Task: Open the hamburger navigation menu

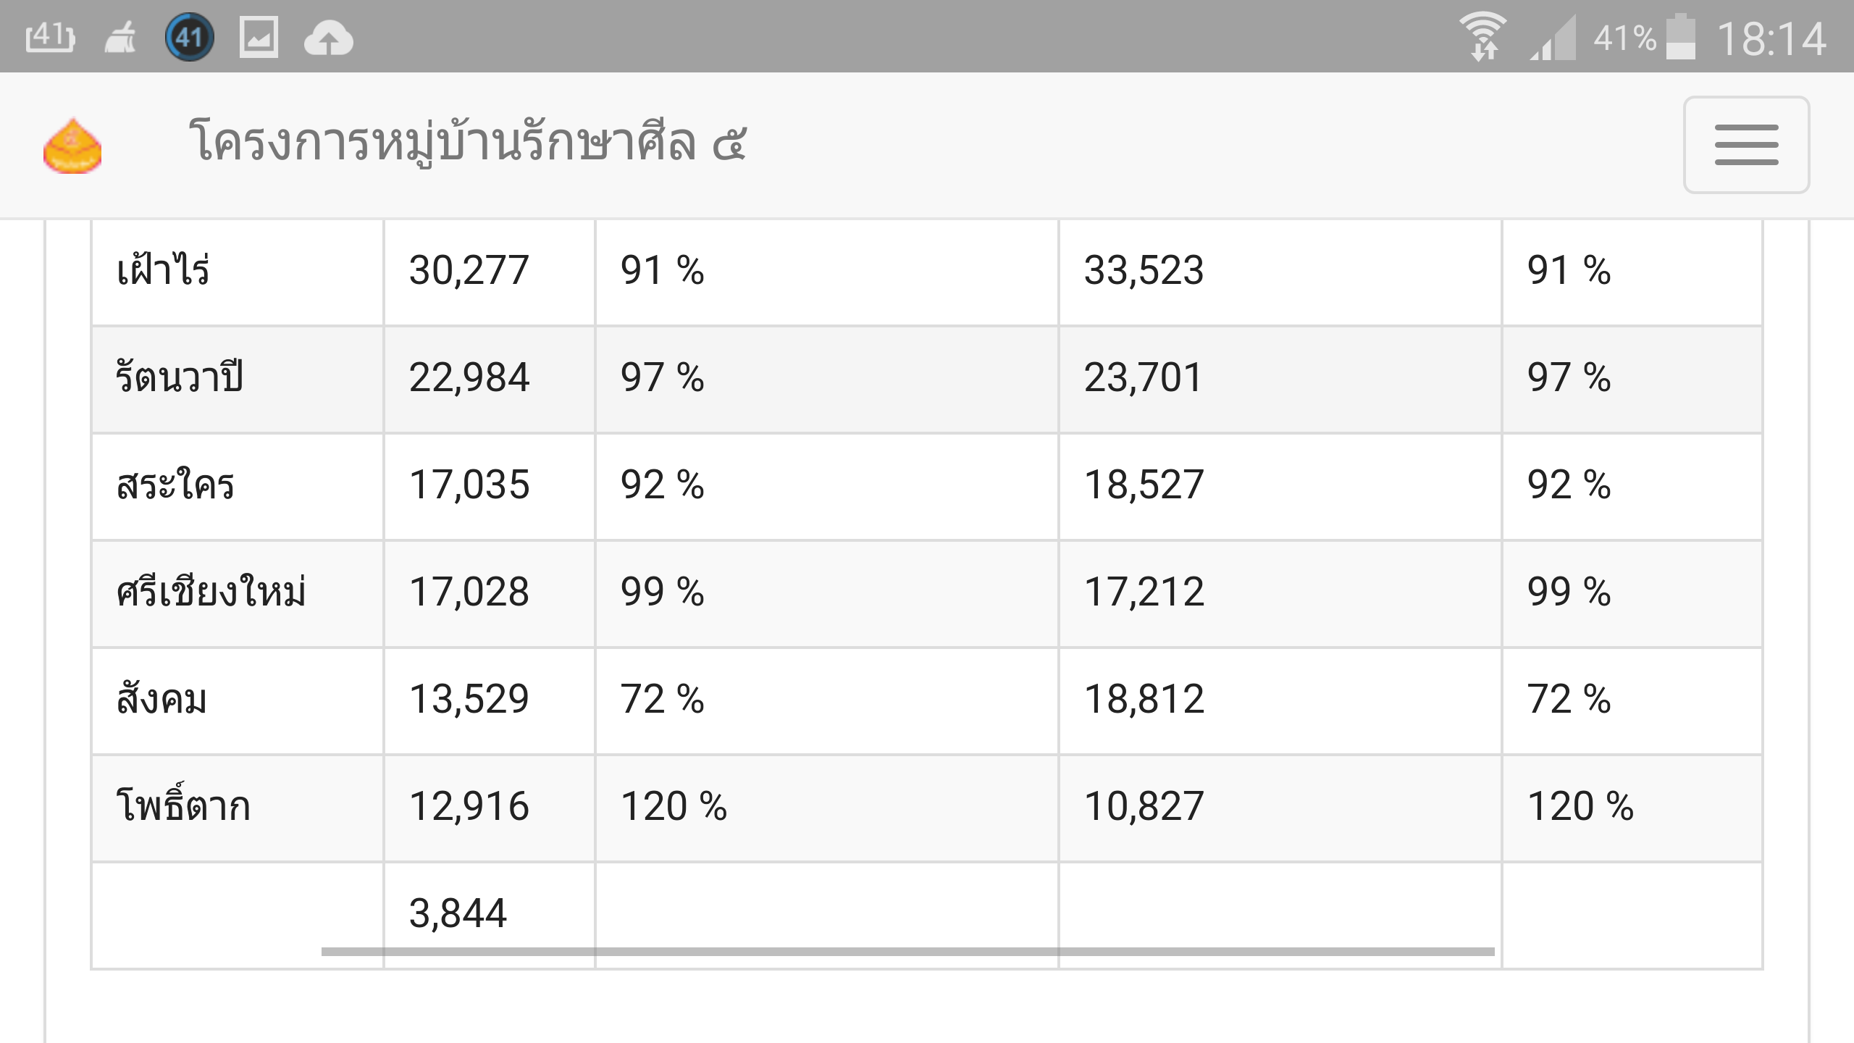Action: click(1746, 145)
